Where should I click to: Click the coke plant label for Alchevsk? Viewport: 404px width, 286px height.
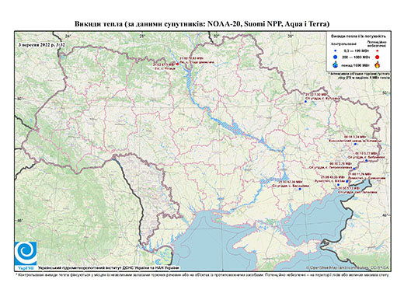click(355, 139)
